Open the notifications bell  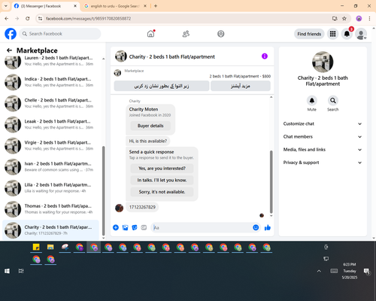(x=347, y=34)
